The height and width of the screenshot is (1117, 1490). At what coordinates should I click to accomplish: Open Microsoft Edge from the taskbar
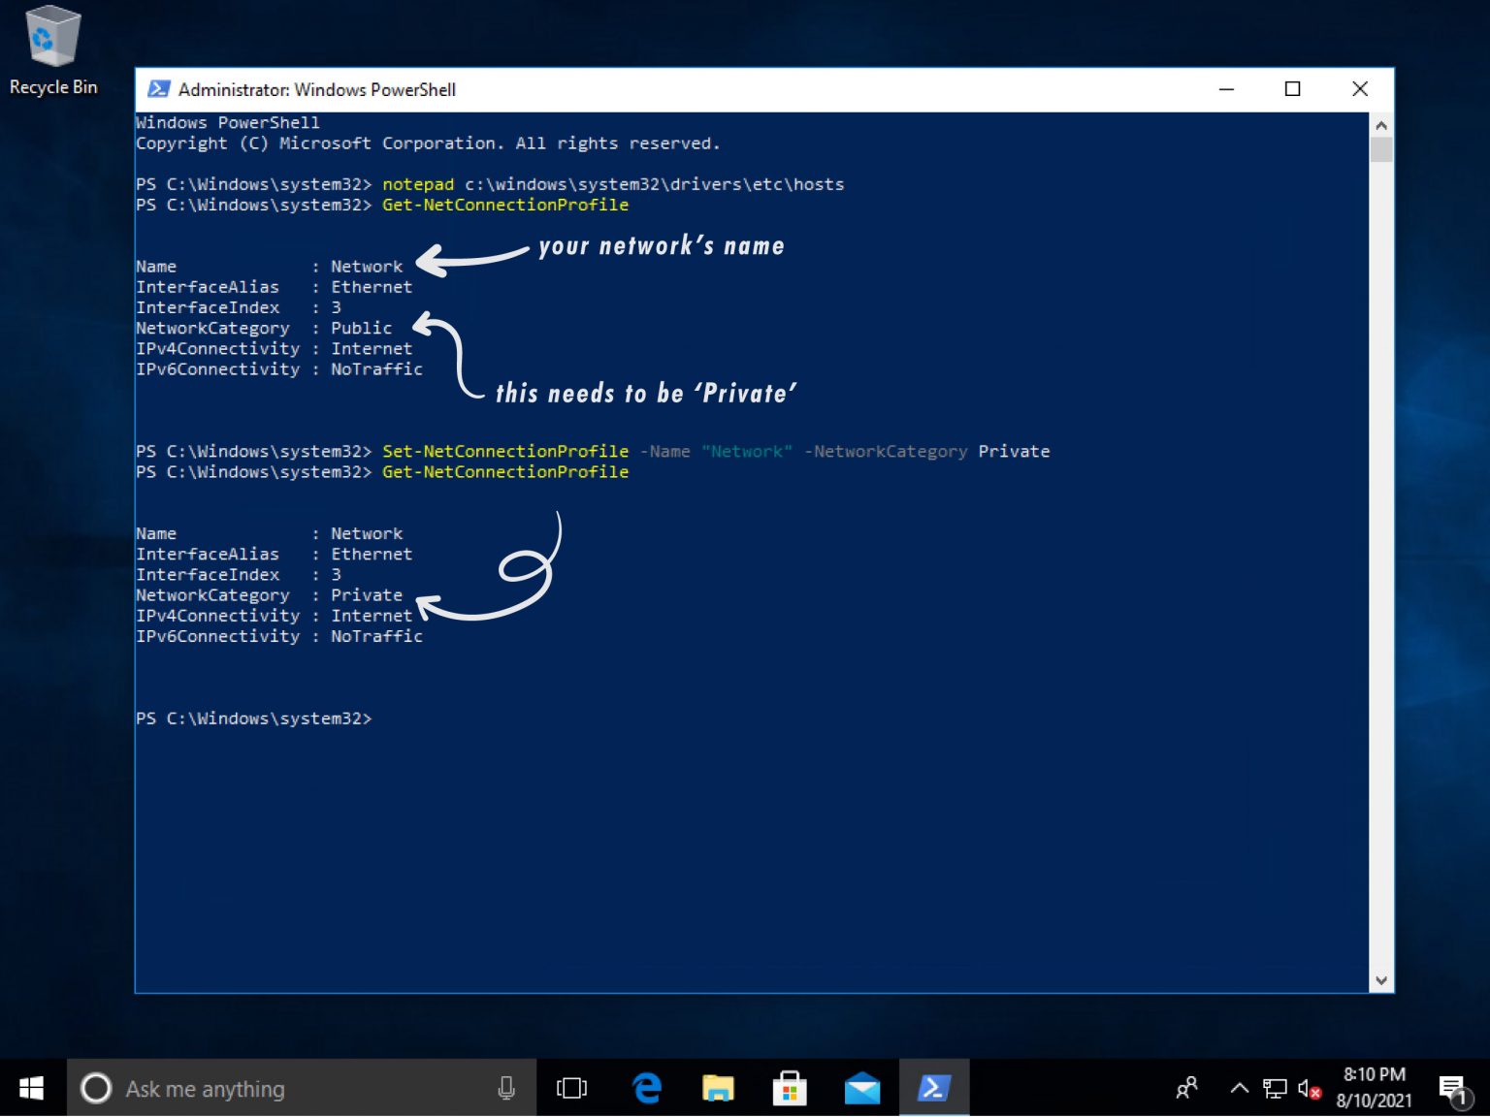pos(644,1088)
